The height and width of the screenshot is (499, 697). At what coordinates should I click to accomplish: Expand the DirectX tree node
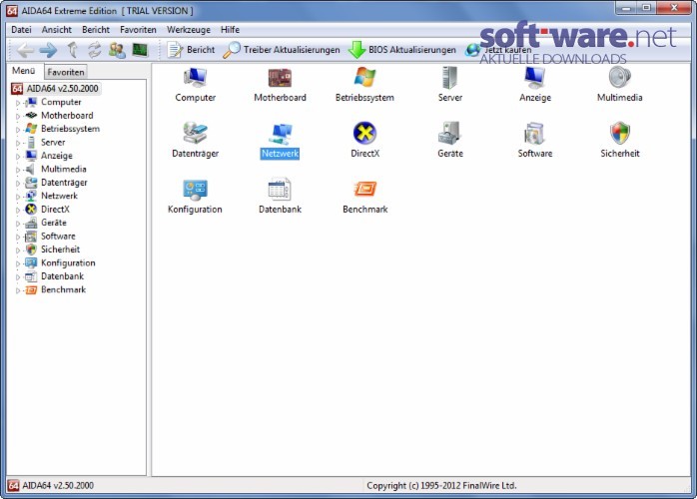point(18,210)
